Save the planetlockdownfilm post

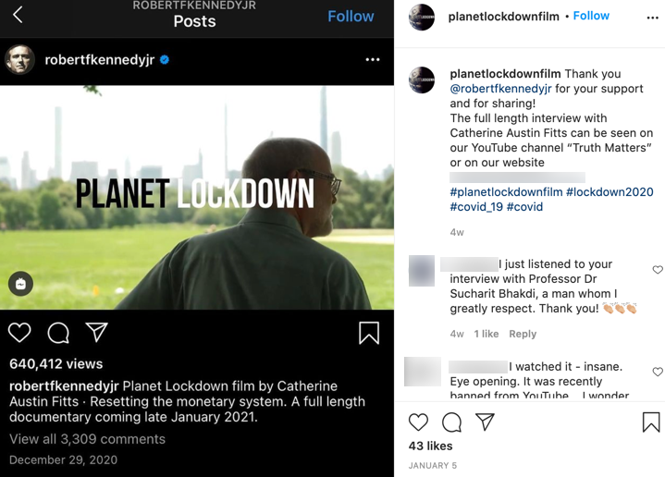[x=651, y=422]
